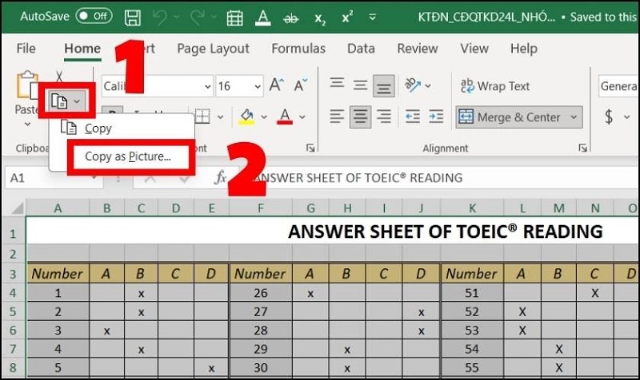
Task: Apply superscript from quick access toolbar
Action: (347, 17)
